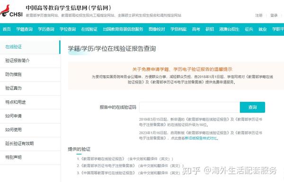Viewport: 284px width, 182px height.
Task: Click the 学籍/学历/学位在线验证报告查询 heading
Action: (112, 49)
